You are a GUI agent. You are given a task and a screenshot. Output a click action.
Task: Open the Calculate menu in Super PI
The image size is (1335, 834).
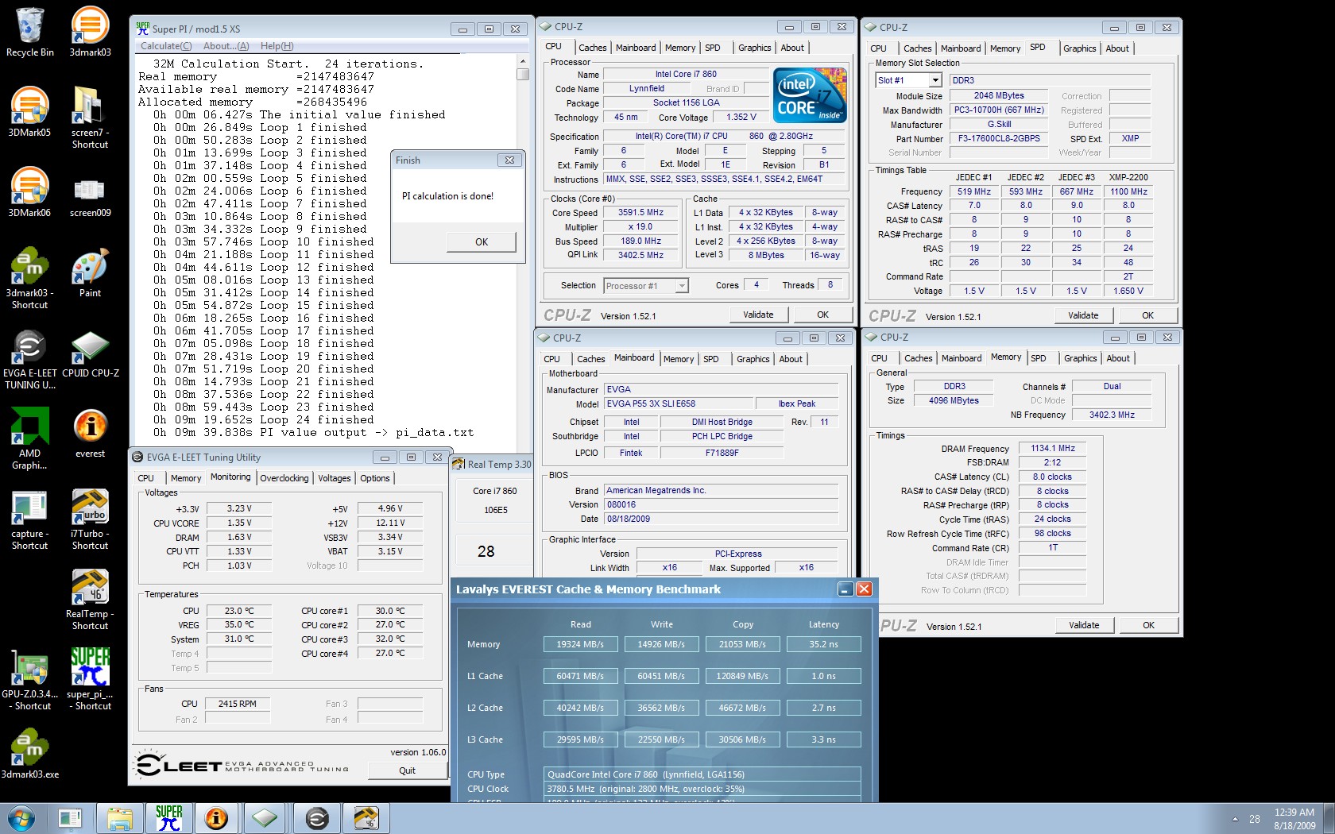pos(166,46)
